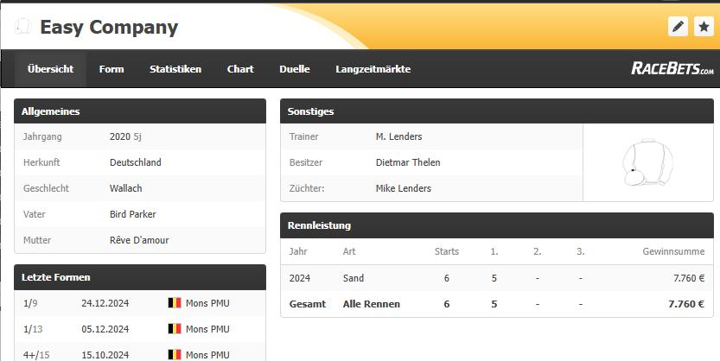This screenshot has height=361, width=720.
Task: Open trainer M. Lenders link
Action: point(398,136)
